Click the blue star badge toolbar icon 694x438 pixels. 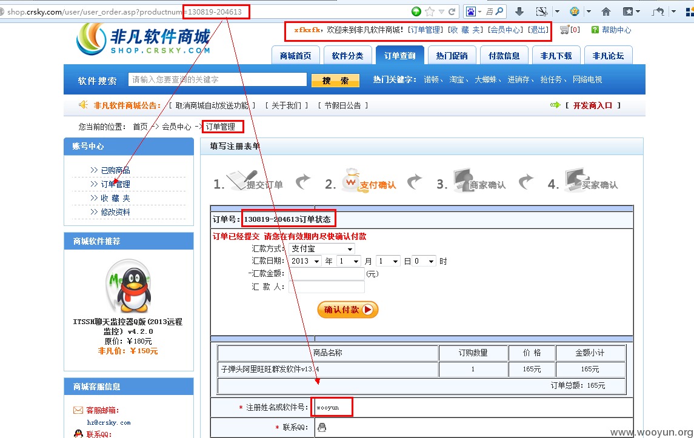click(575, 12)
